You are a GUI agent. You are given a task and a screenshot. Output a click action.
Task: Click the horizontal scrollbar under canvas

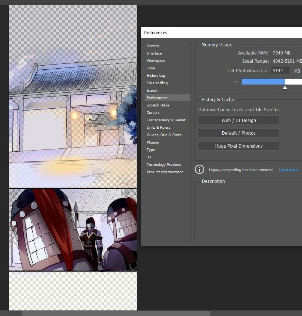(116, 313)
